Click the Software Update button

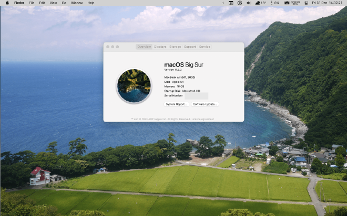205,104
